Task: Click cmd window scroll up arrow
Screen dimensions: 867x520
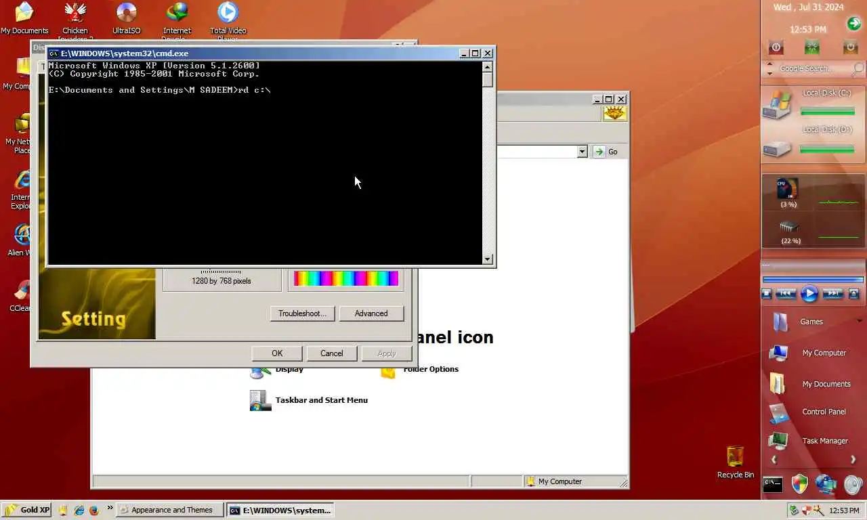Action: 487,66
